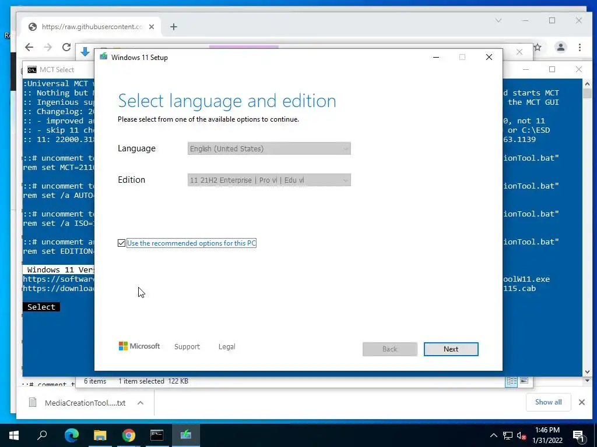
Task: Open File Explorer from taskbar
Action: [x=100, y=435]
